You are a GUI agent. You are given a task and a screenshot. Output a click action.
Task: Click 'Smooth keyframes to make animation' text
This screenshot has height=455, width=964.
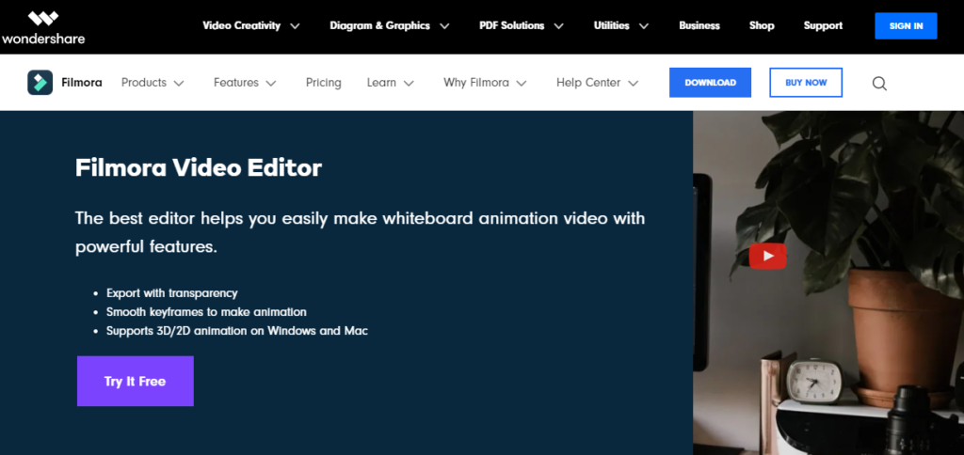[206, 312]
